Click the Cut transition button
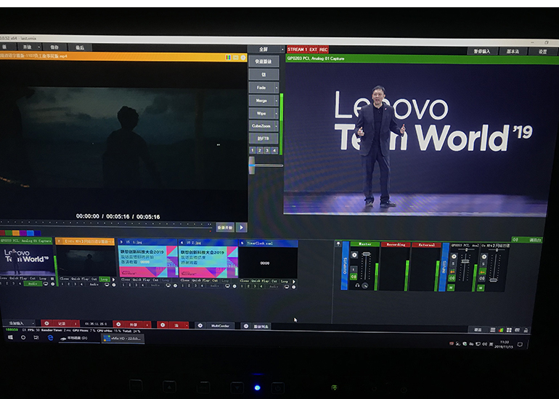The image size is (559, 399). [x=263, y=75]
